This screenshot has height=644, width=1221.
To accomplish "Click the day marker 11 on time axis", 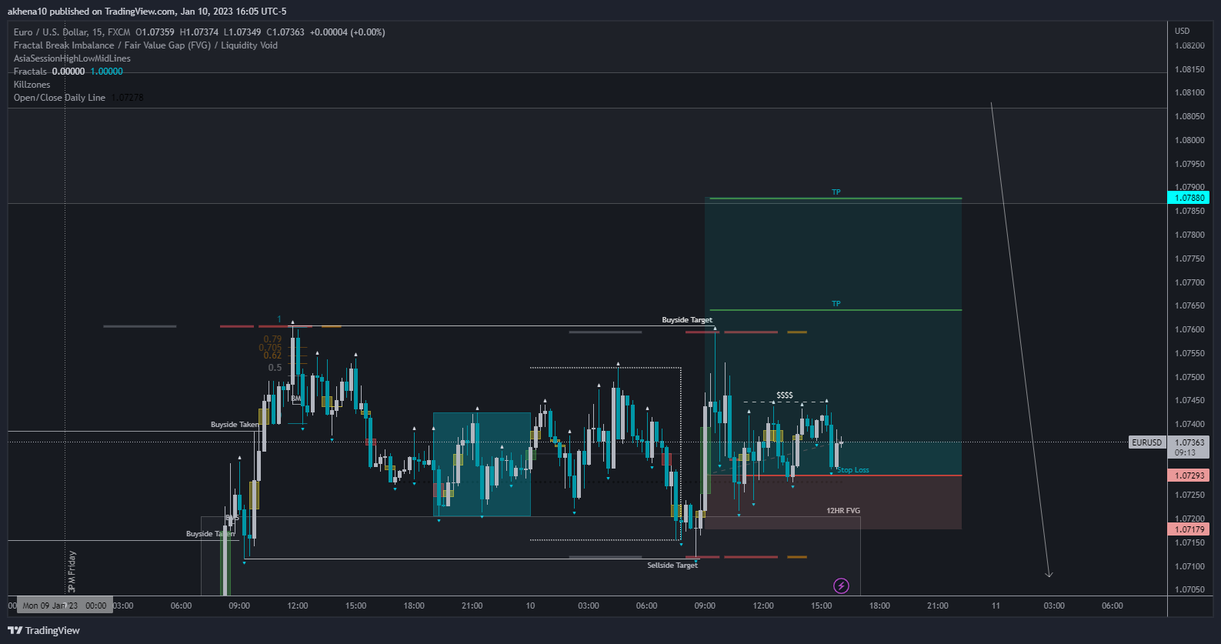I will point(996,606).
